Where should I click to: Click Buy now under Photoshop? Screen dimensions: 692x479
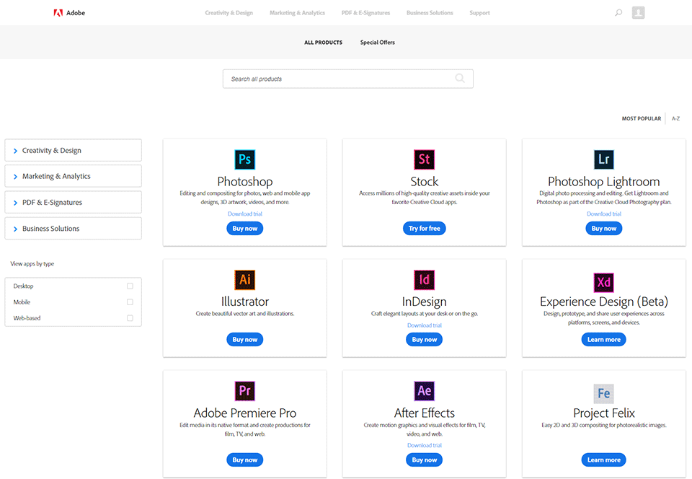click(245, 228)
